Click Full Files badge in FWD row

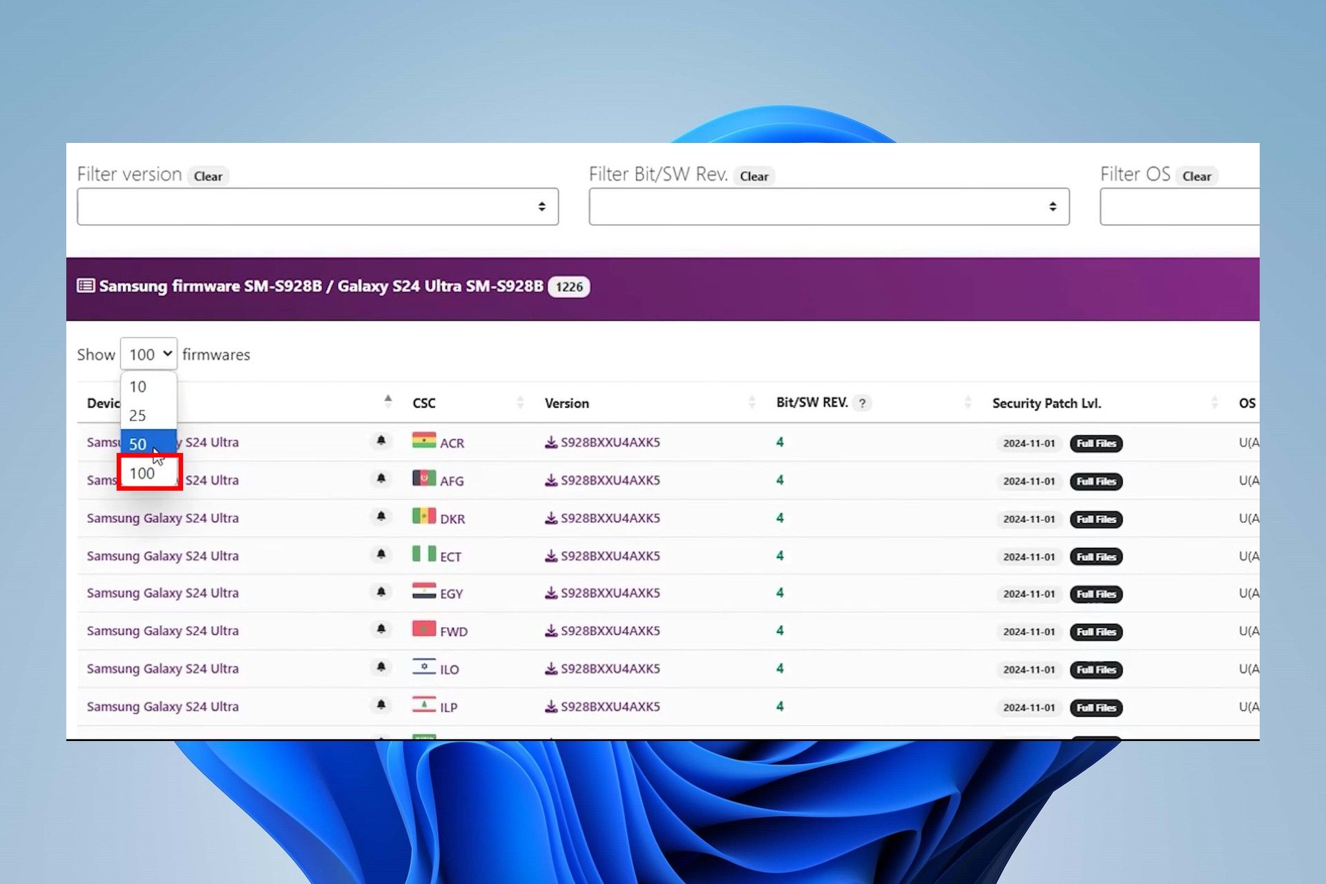click(x=1096, y=632)
